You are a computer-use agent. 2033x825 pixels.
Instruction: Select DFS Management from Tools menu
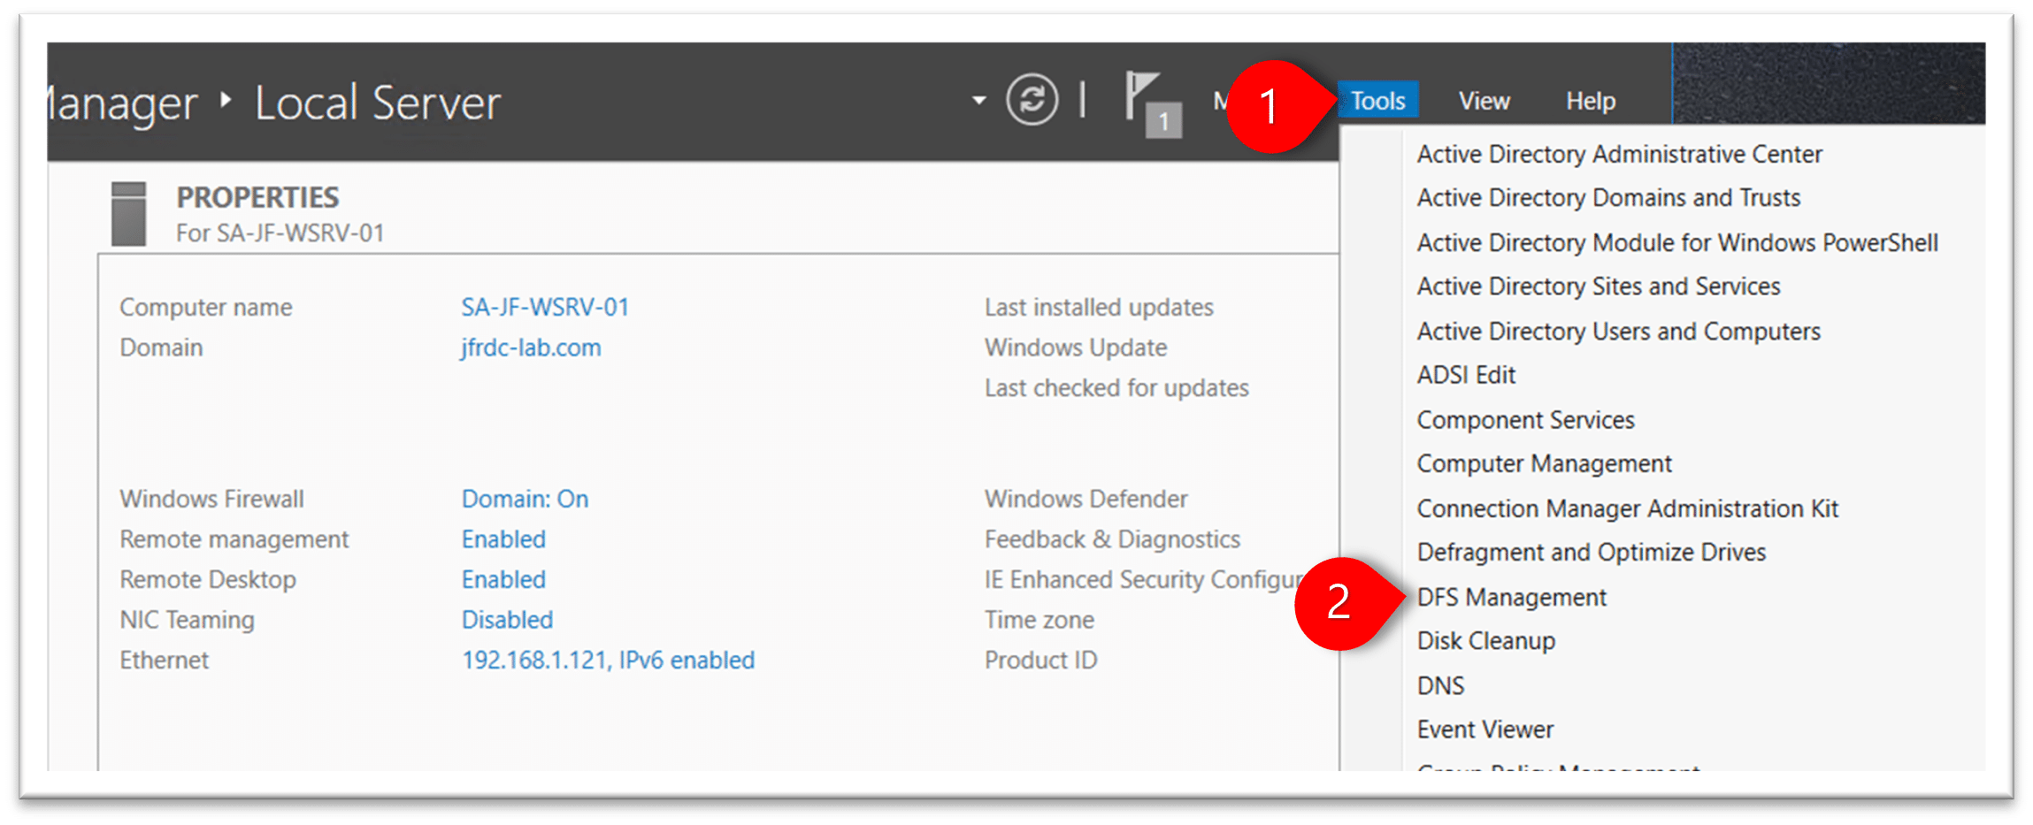[1511, 598]
